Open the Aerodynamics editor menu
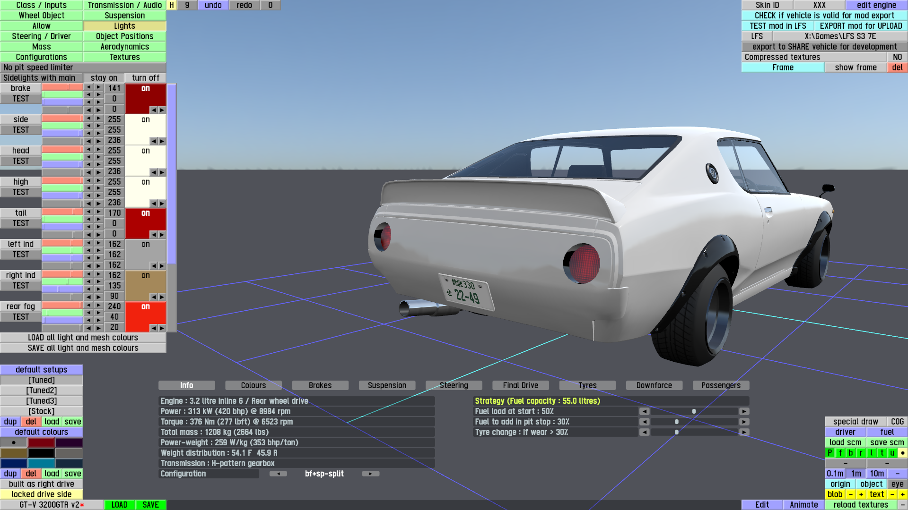 (x=124, y=47)
